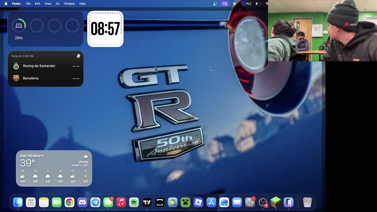The height and width of the screenshot is (212, 377).
Task: Open Messages with 47 unread badge
Action: coord(108,202)
